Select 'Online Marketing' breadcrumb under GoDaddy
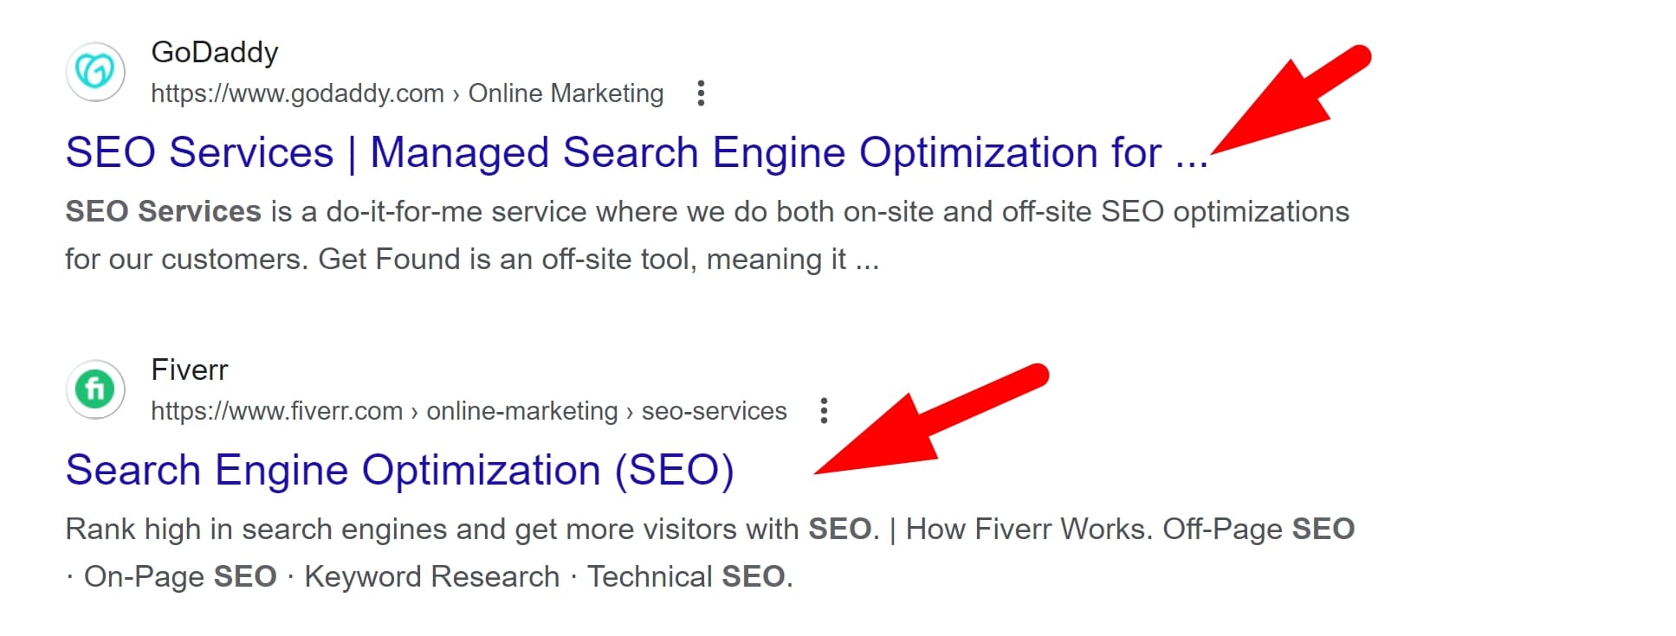This screenshot has height=636, width=1676. click(566, 93)
